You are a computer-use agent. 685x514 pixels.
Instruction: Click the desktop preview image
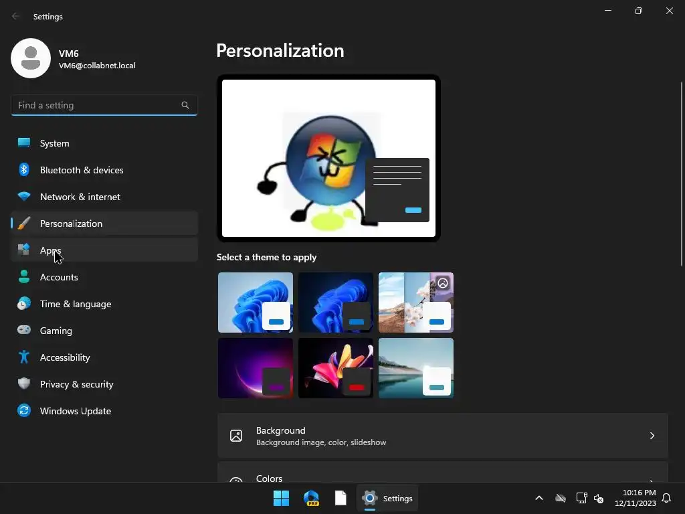coord(328,158)
